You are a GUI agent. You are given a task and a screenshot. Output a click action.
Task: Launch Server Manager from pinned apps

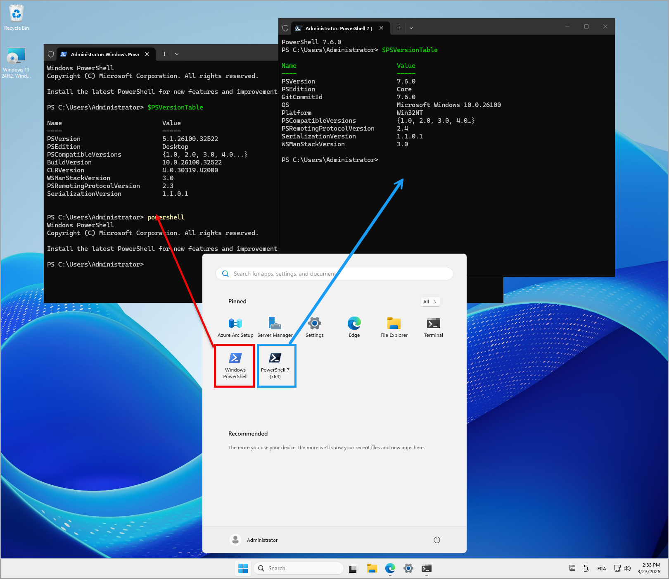[x=275, y=327]
